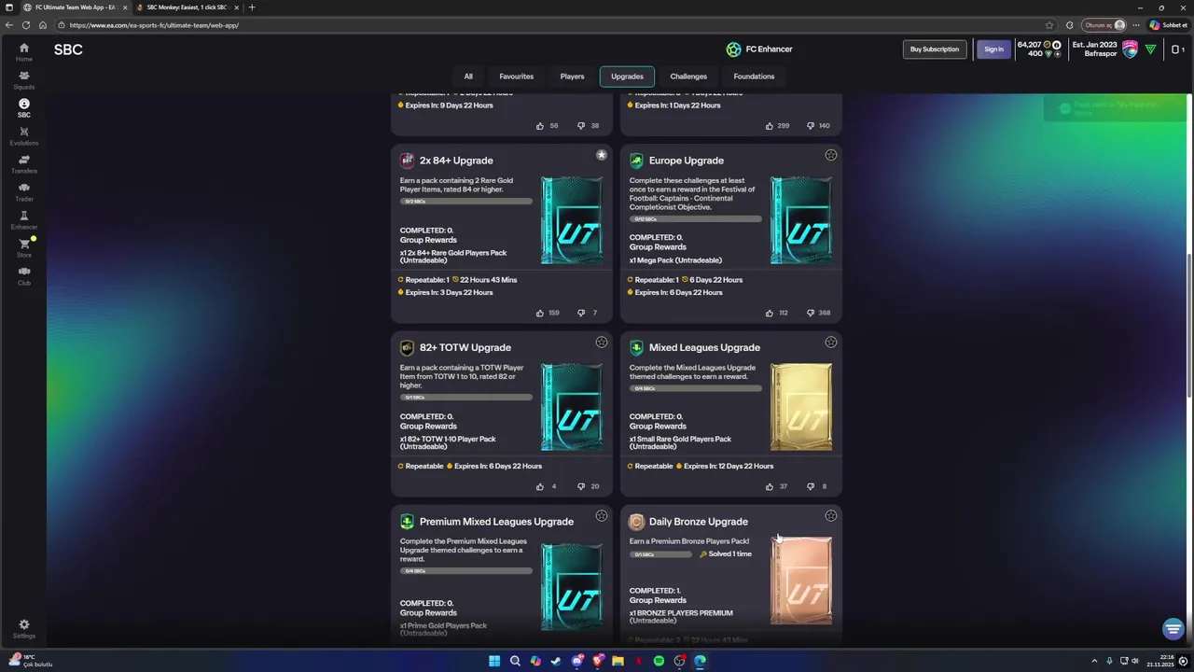Dislike the Europe Upgrade SBC
This screenshot has width=1194, height=672.
pos(811,313)
